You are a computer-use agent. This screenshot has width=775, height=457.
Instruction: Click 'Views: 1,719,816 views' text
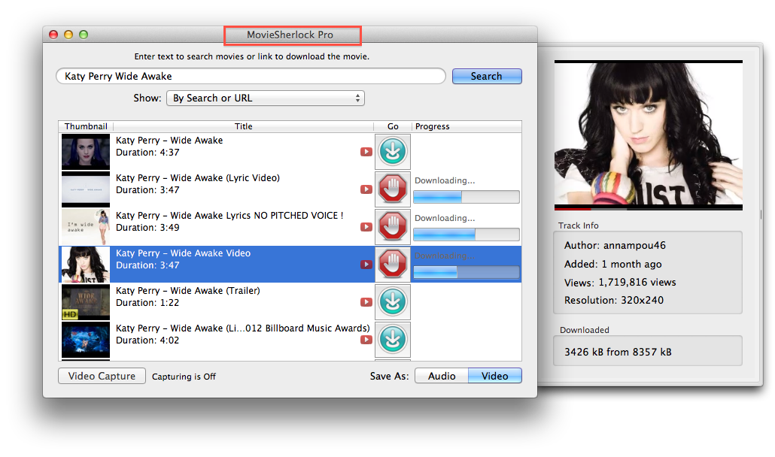click(620, 283)
